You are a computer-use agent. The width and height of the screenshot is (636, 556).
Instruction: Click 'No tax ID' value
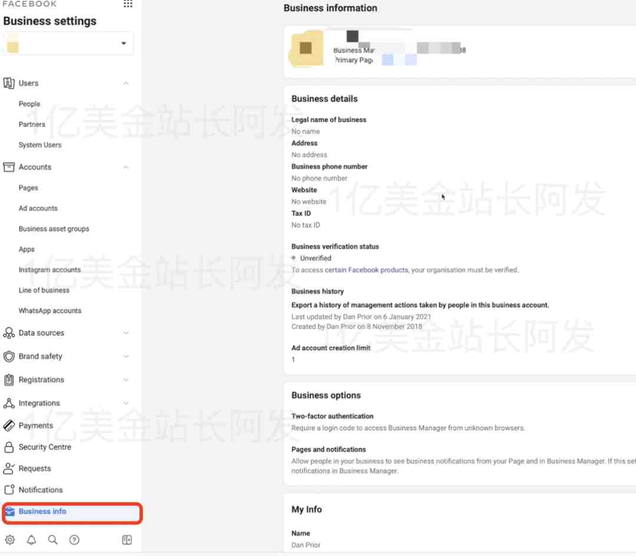coord(306,225)
